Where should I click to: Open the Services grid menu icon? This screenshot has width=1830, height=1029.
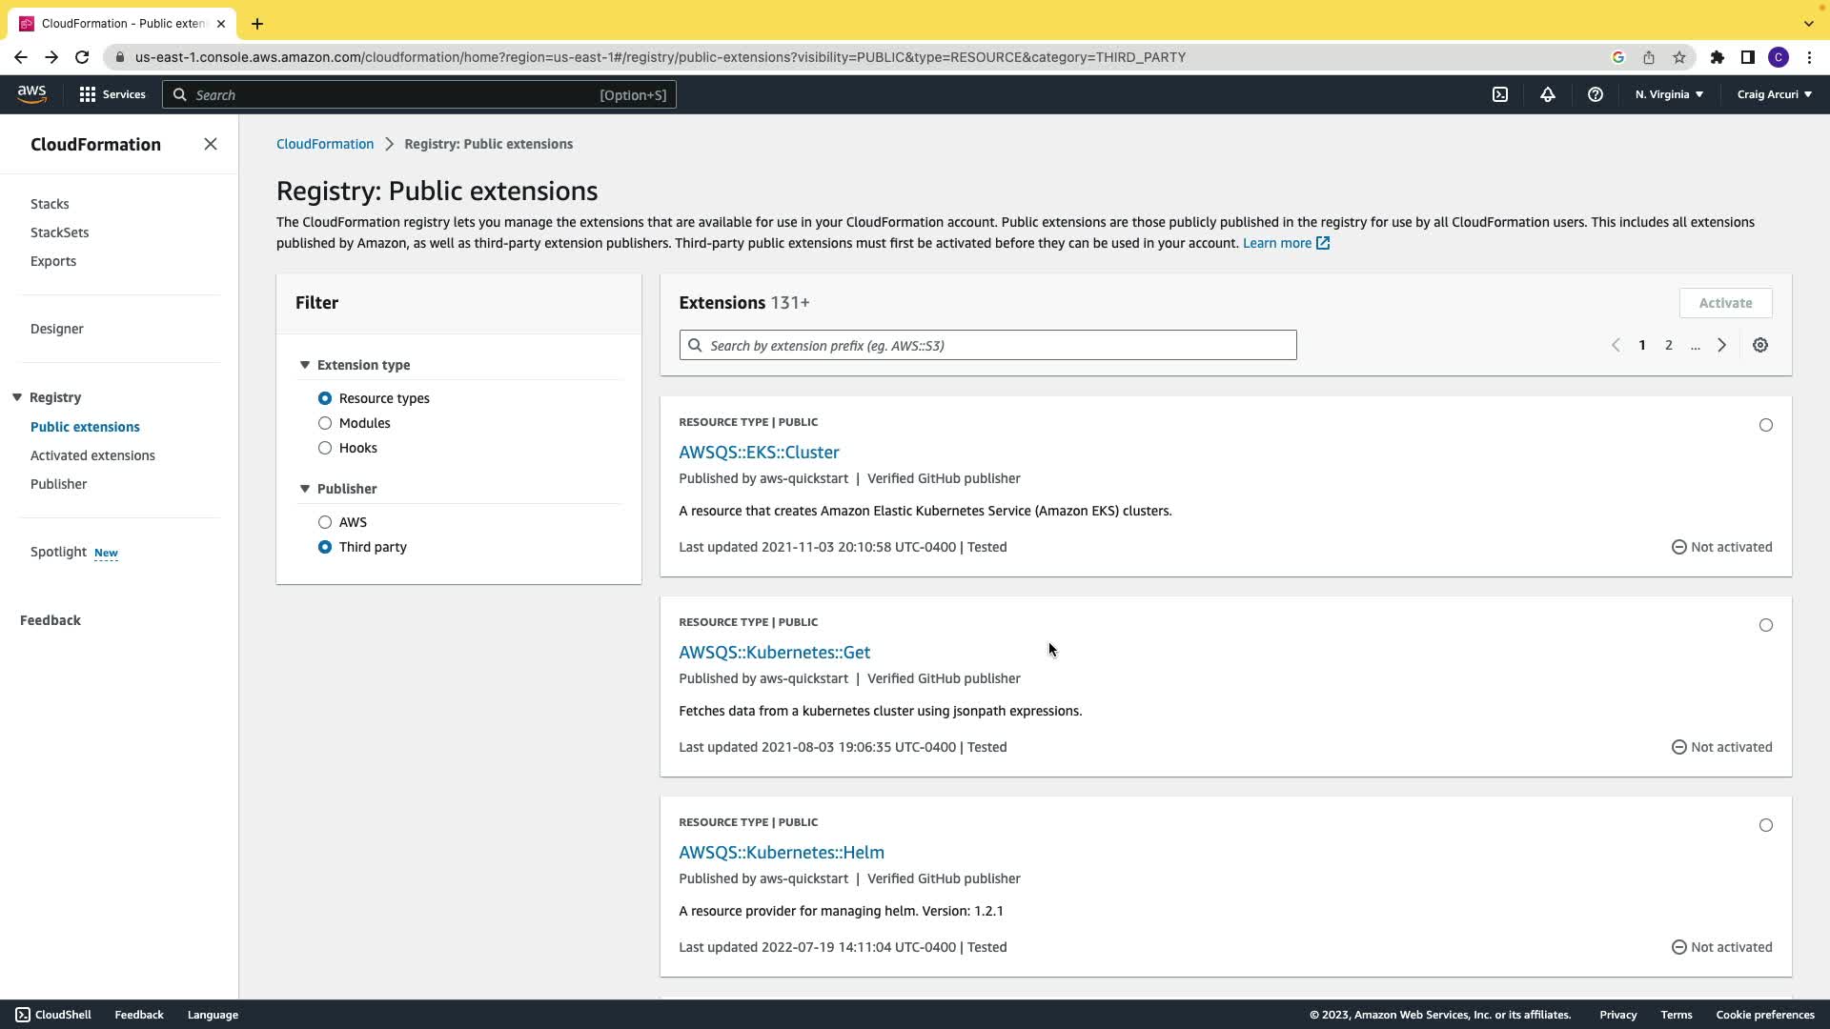pos(88,94)
